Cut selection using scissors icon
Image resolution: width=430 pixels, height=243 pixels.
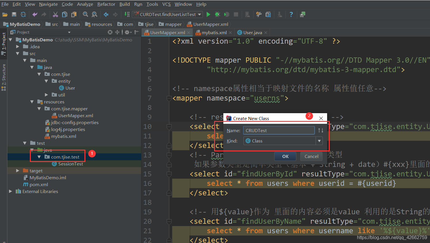click(x=55, y=14)
